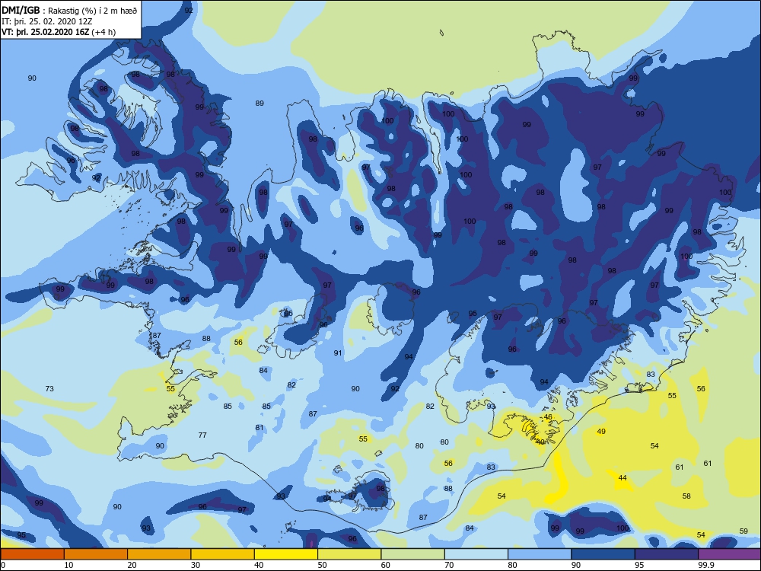The height and width of the screenshot is (571, 761).
Task: Click the 95–99.9% dark indigo legend swatch
Action: click(x=667, y=554)
